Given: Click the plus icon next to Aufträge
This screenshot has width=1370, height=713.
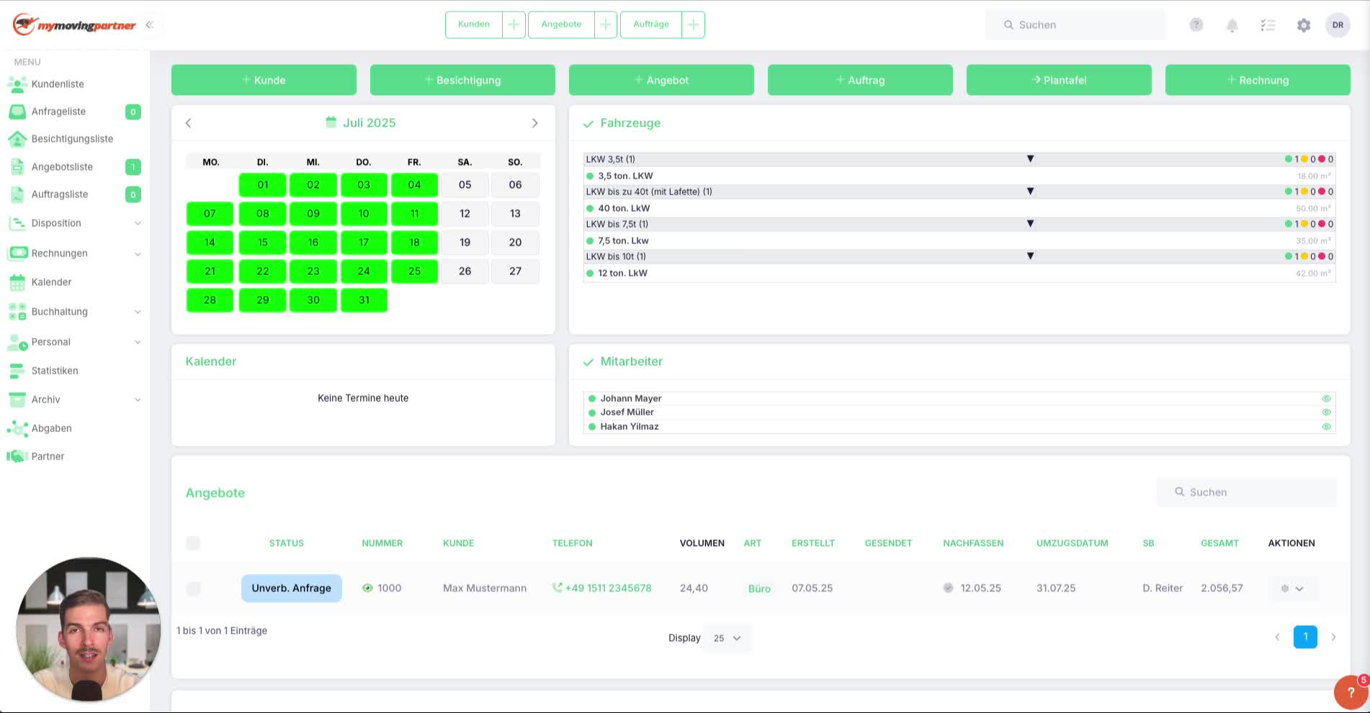Looking at the screenshot, I should pos(693,24).
